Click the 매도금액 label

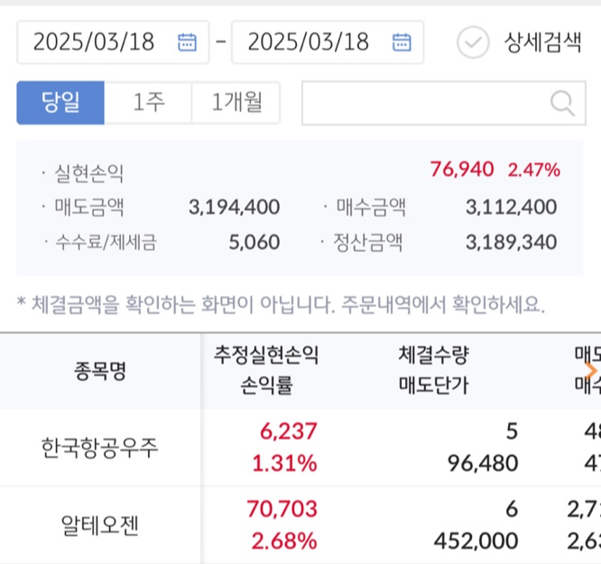click(89, 208)
